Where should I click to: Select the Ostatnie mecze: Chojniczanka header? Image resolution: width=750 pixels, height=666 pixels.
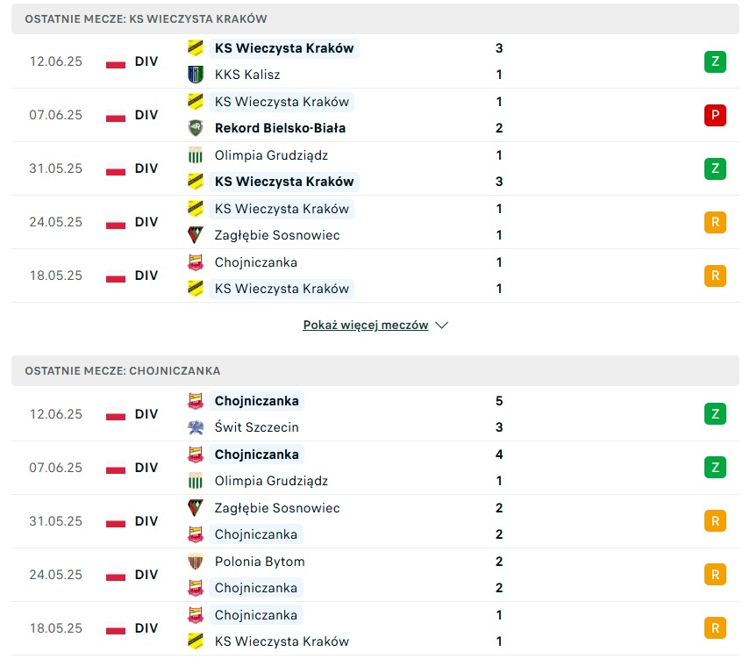tap(375, 371)
